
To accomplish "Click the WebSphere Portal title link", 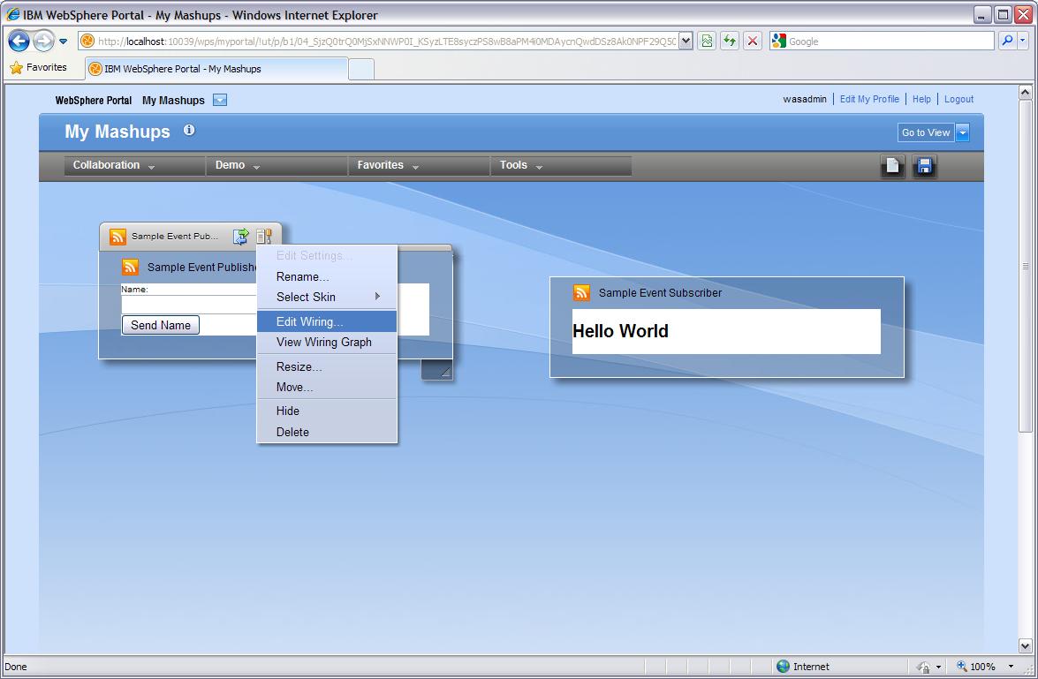I will point(94,101).
